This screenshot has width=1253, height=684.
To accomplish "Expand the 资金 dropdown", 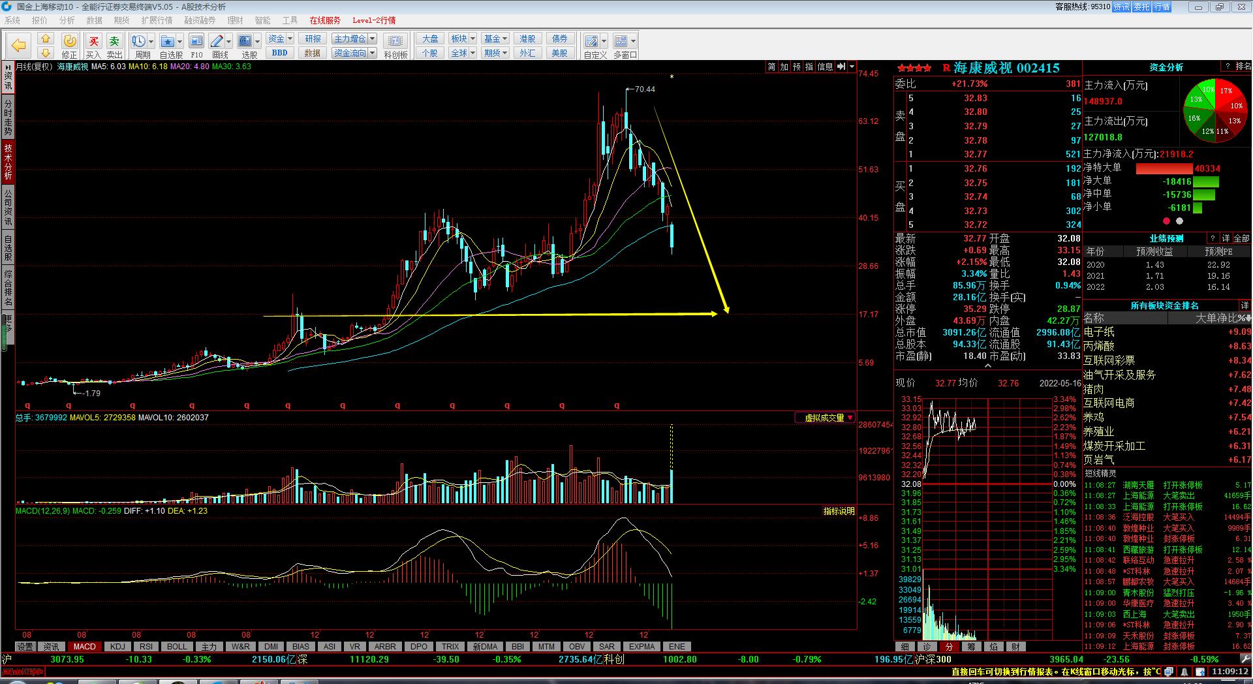I will (290, 39).
